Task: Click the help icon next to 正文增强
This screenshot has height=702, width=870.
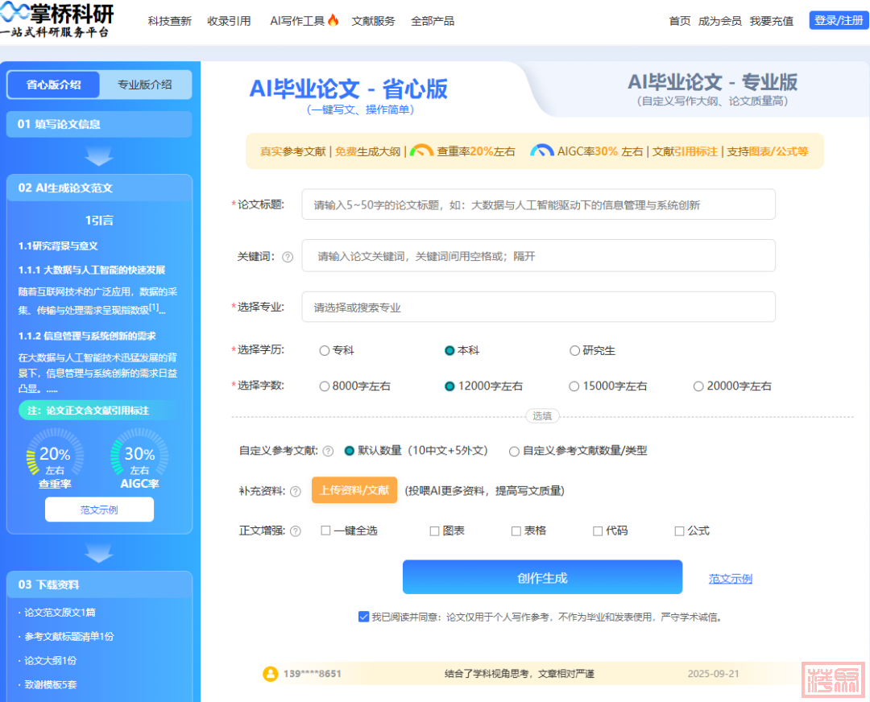Action: click(295, 531)
